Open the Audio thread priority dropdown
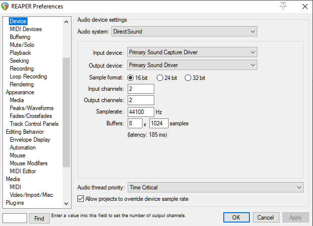This screenshot has height=226, width=313. click(215, 188)
